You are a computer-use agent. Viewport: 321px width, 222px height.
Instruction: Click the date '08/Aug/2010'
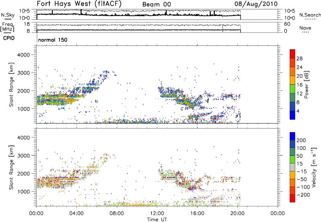[256, 4]
